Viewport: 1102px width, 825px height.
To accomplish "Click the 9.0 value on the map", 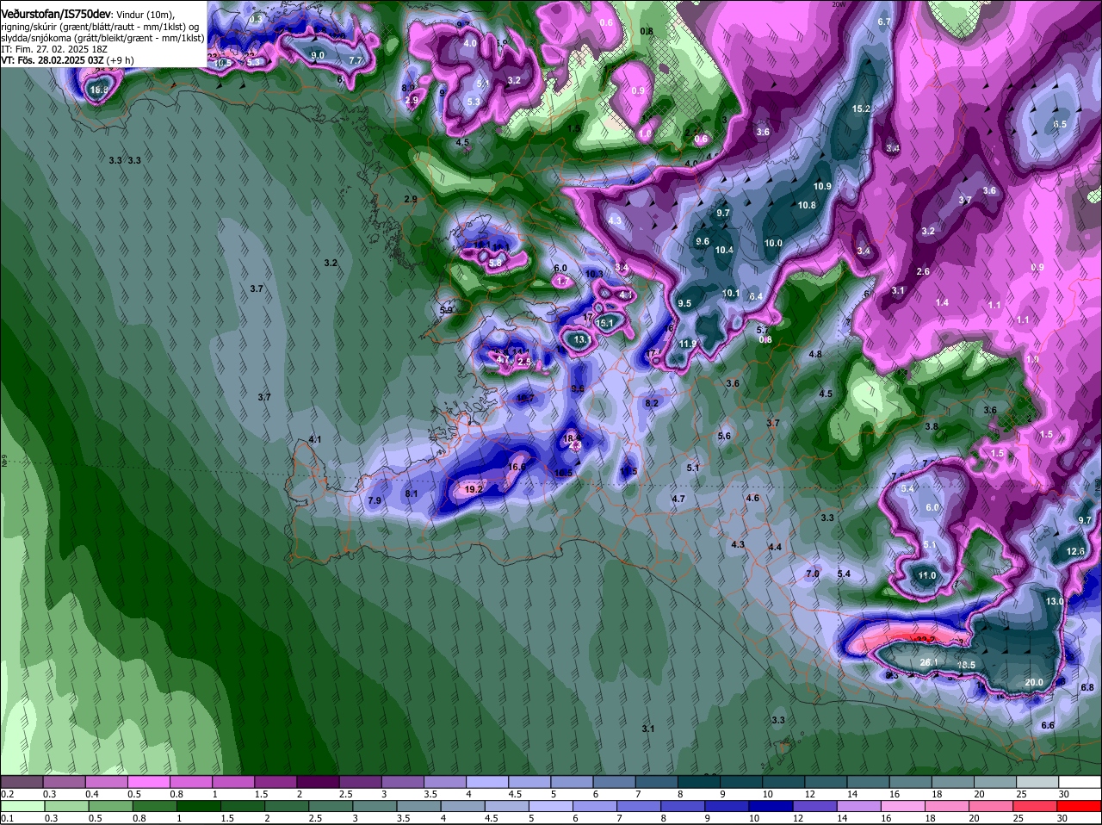I will click(x=317, y=55).
